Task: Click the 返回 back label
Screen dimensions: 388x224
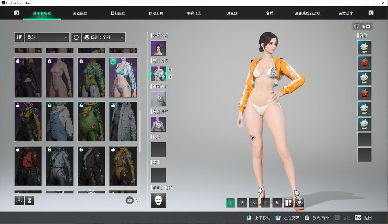Action: coord(368,218)
